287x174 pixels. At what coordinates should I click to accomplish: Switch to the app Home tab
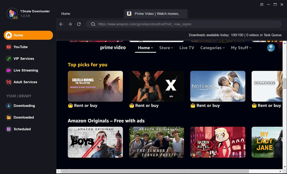point(66,14)
